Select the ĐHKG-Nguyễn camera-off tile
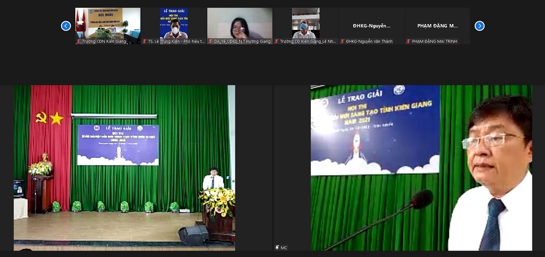Image resolution: width=545 pixels, height=257 pixels. (372, 25)
